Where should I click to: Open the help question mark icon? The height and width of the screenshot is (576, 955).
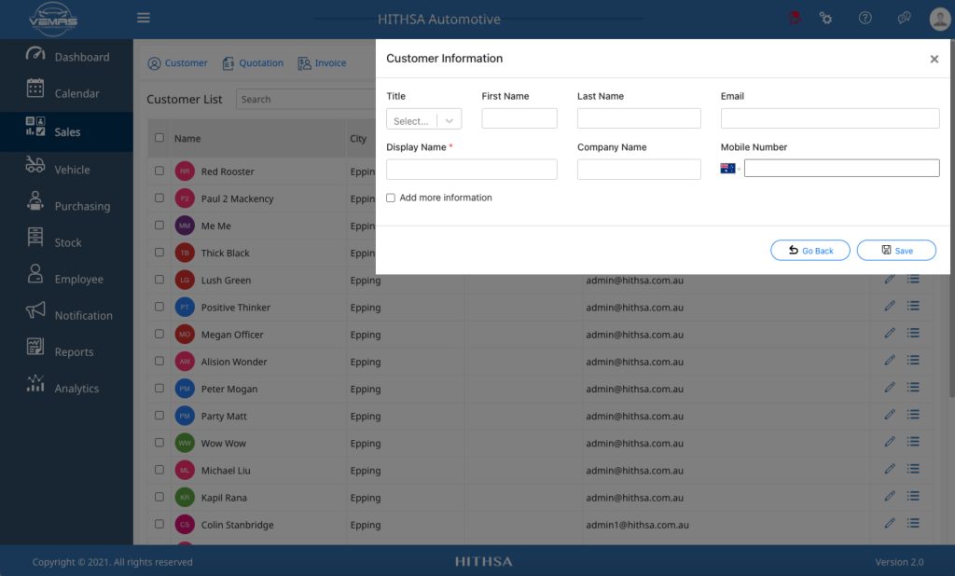pos(865,18)
